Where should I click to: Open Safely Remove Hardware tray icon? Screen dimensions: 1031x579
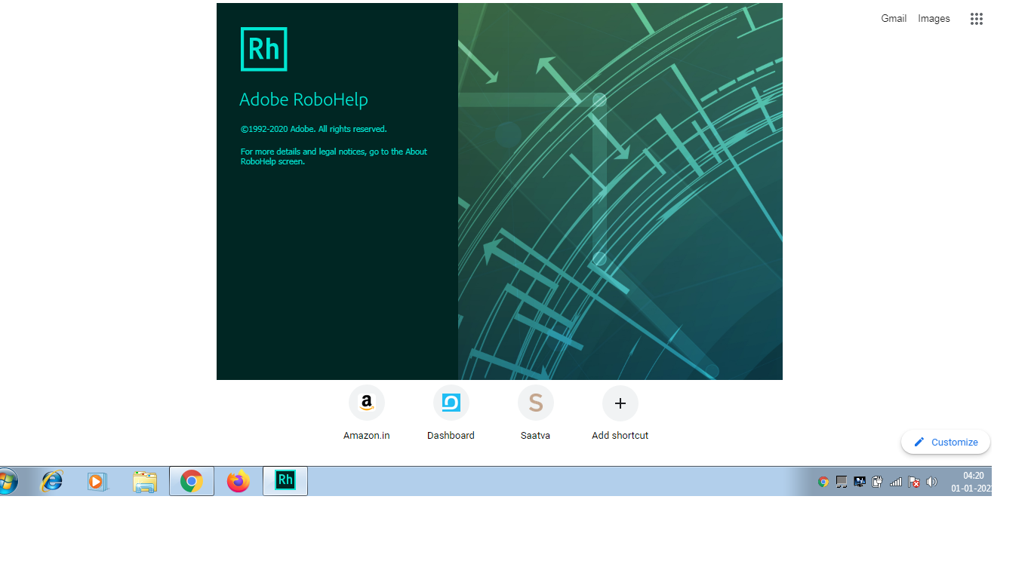(x=877, y=481)
